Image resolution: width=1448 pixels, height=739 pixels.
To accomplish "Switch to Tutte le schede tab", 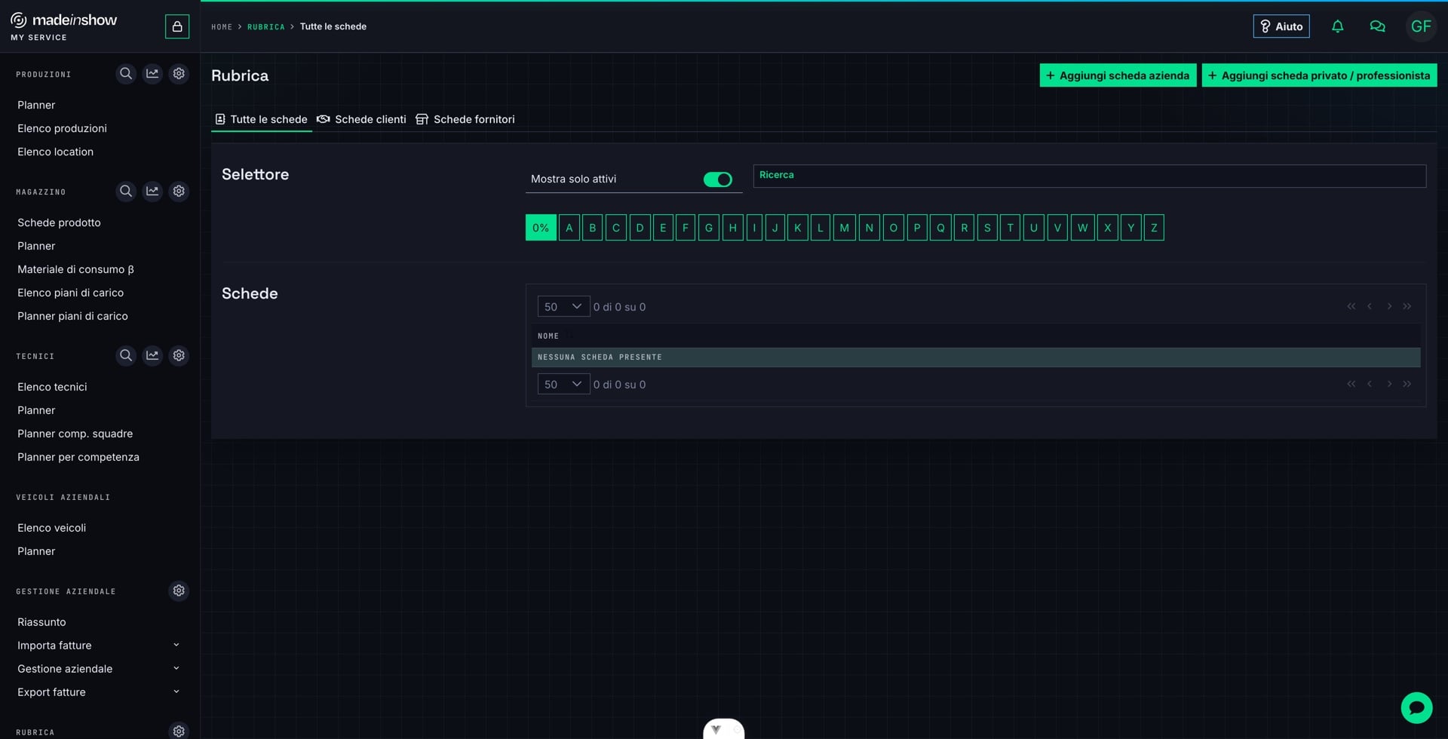I will click(261, 119).
